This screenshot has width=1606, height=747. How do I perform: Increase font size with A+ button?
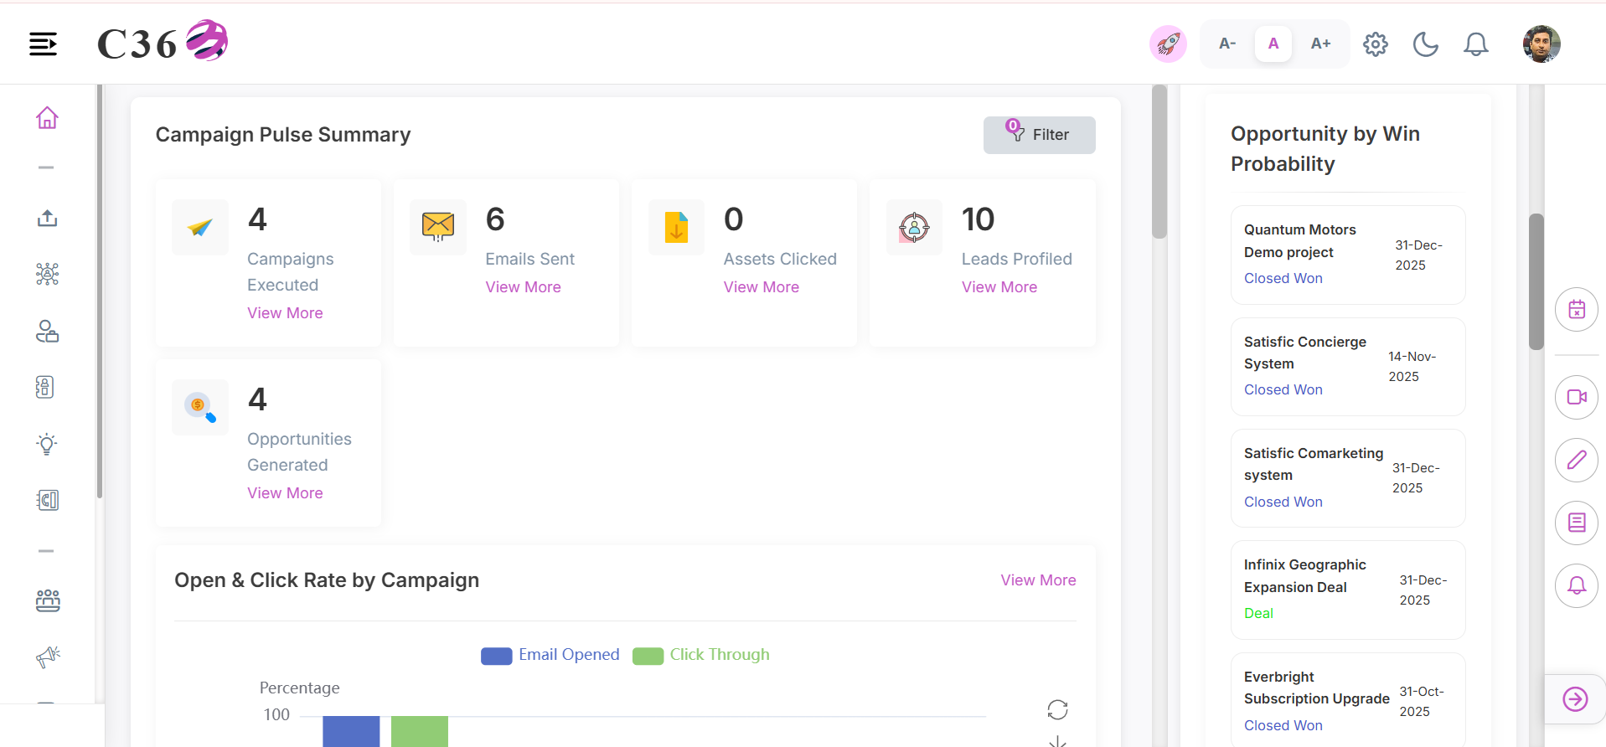pyautogui.click(x=1320, y=44)
